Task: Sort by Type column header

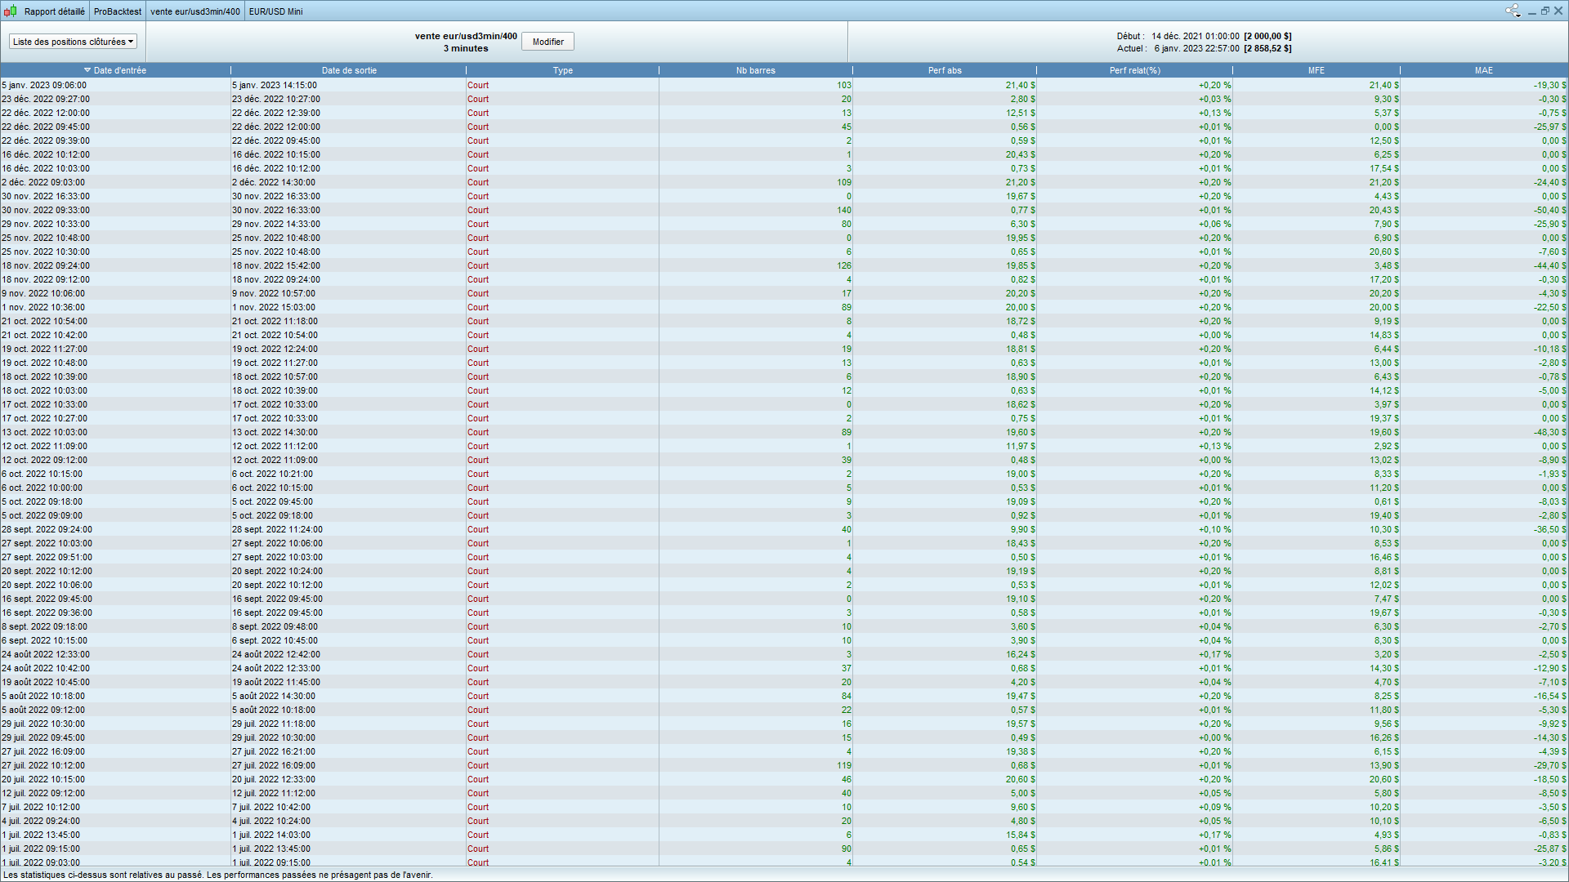Action: (x=562, y=70)
